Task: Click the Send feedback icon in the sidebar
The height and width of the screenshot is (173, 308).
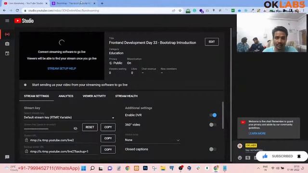Action: (x=7, y=157)
